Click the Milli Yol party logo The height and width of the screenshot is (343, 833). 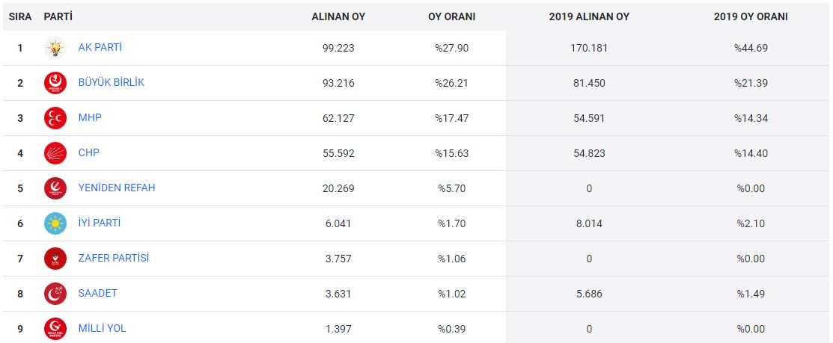point(55,329)
